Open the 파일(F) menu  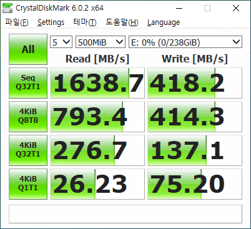click(x=17, y=22)
